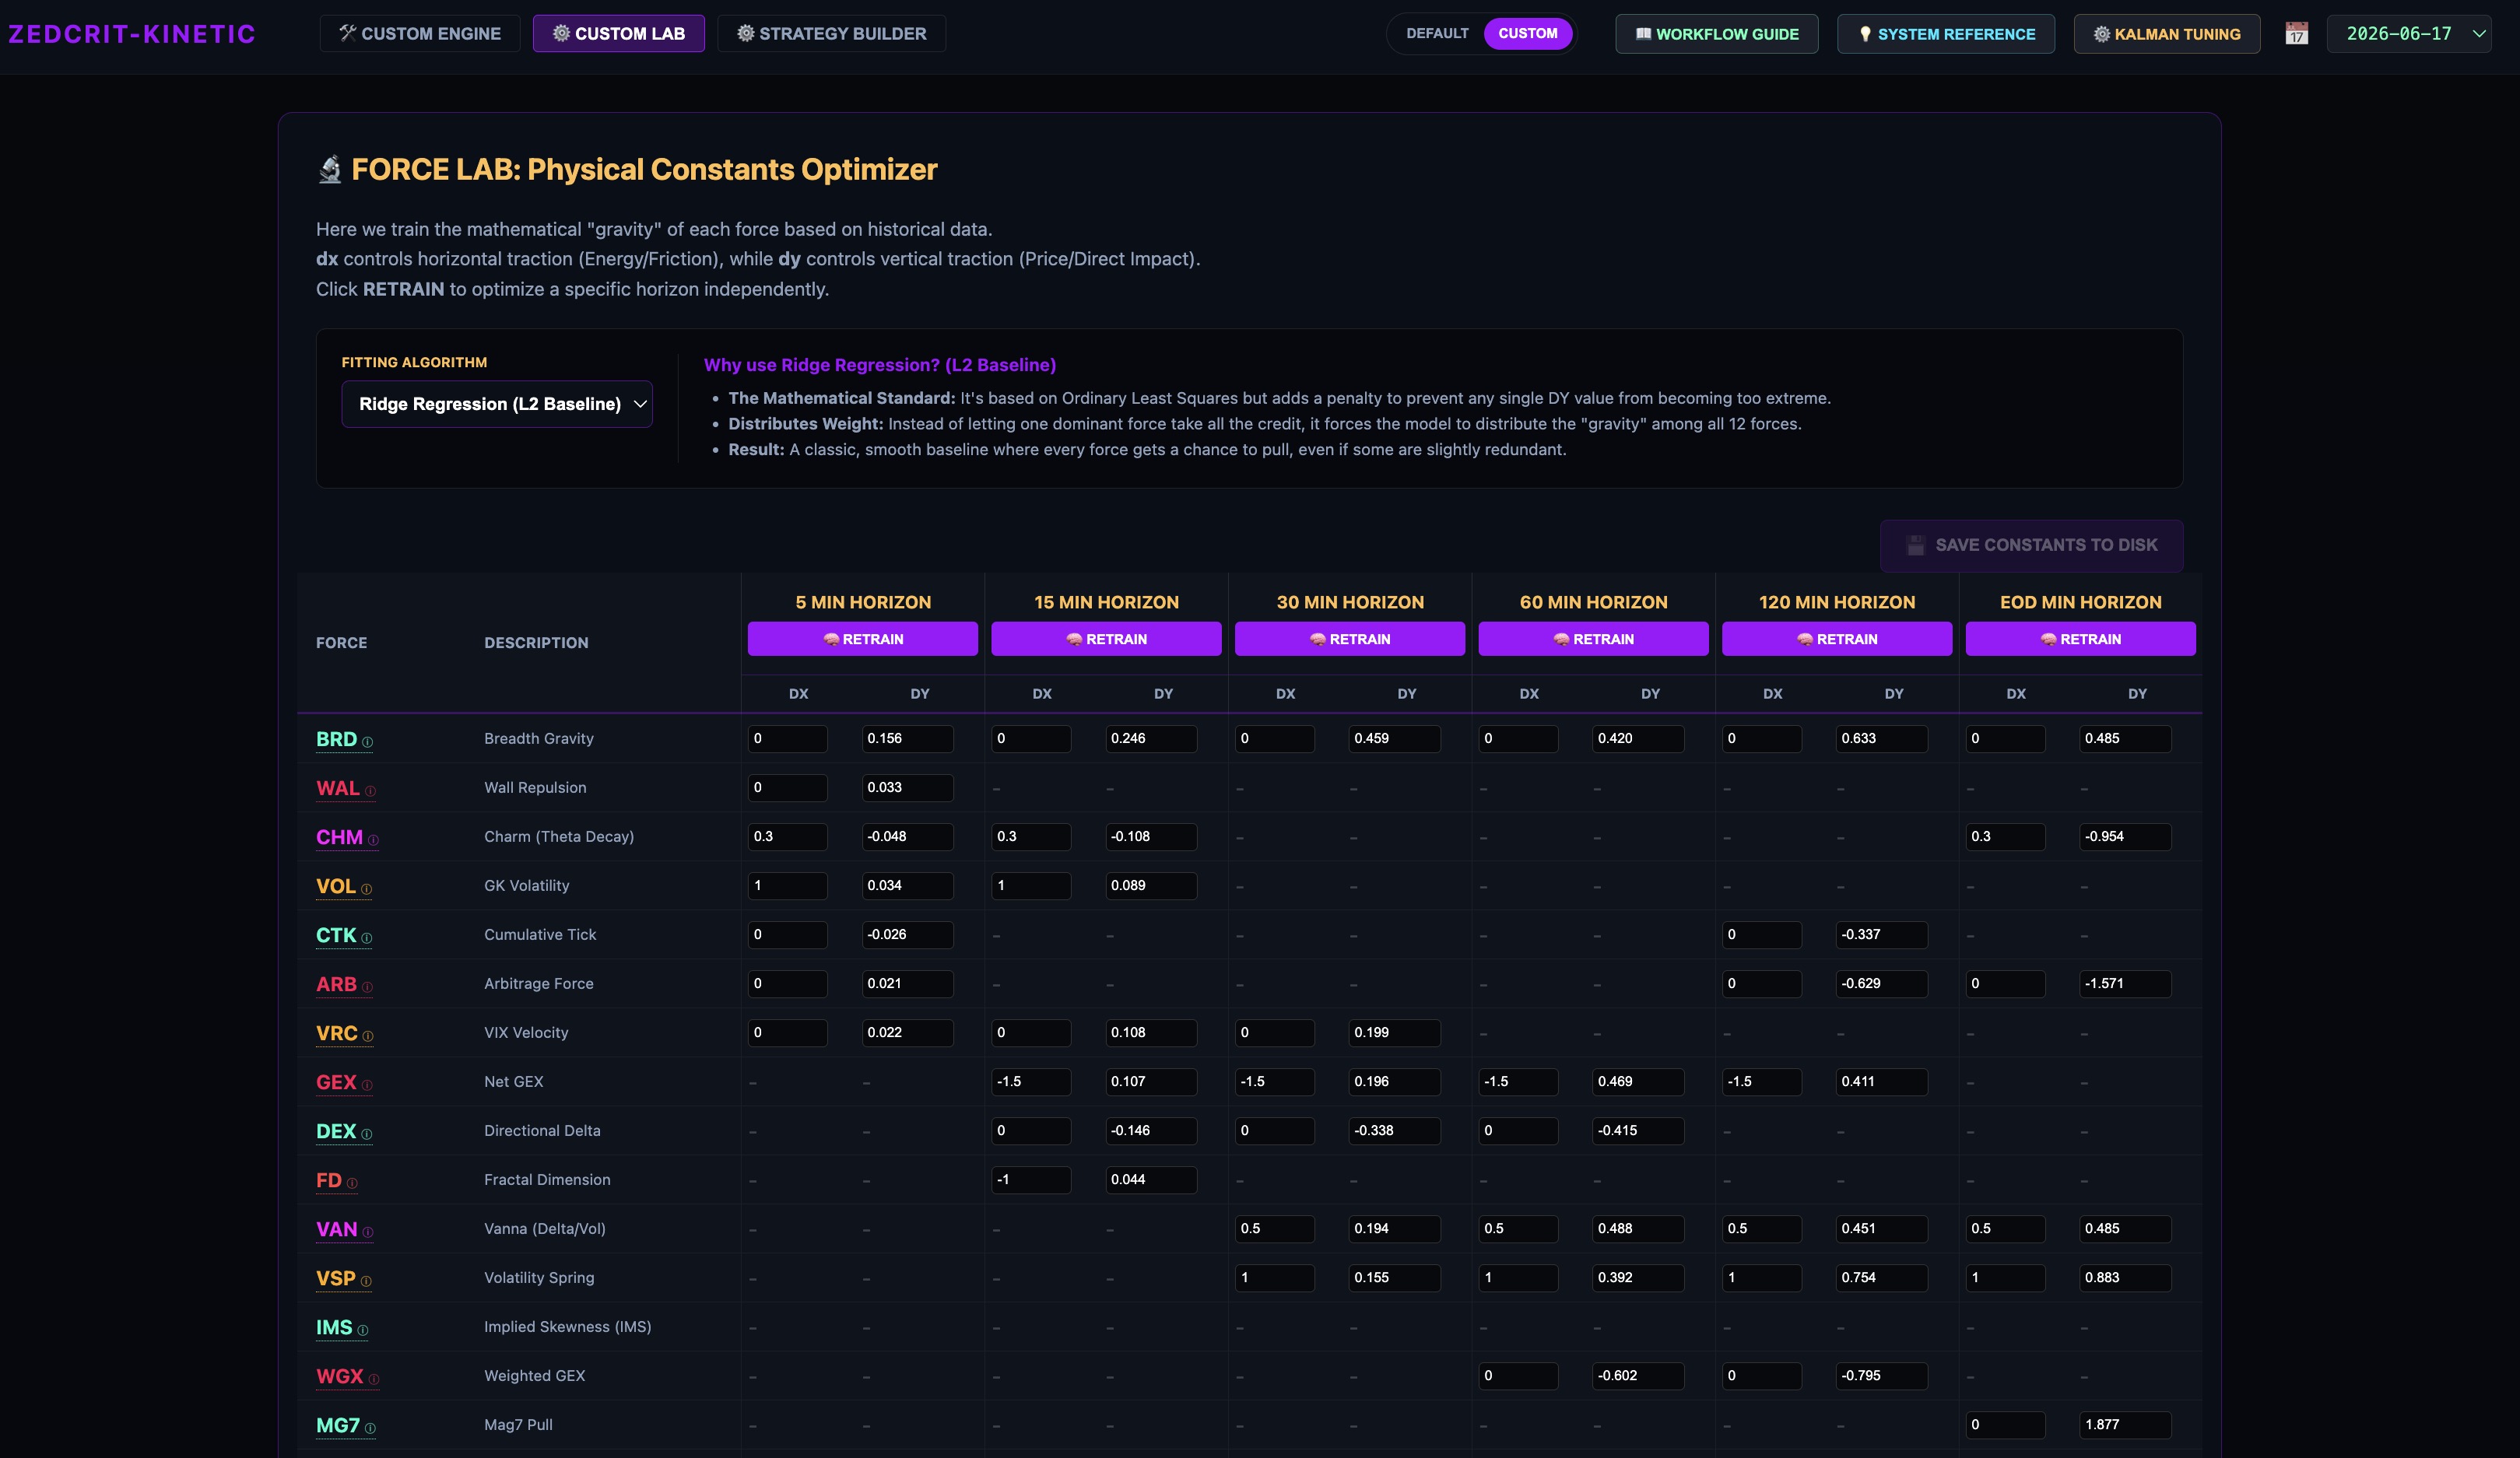The image size is (2520, 1458).
Task: Click the GEX info icon
Action: [x=367, y=1085]
